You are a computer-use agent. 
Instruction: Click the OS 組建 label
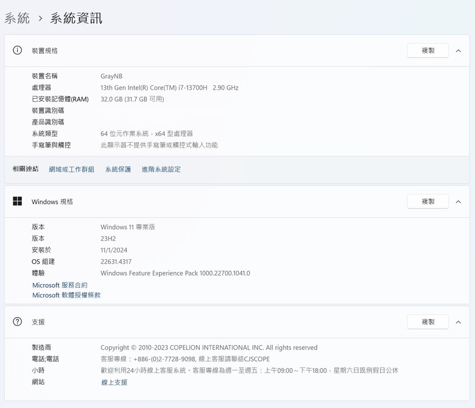pos(43,262)
